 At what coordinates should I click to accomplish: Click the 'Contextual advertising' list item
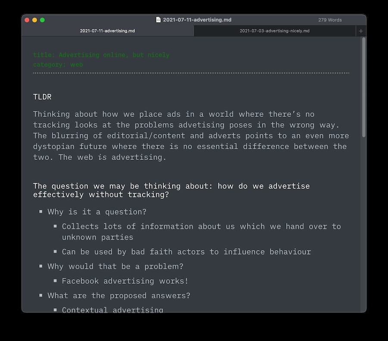[x=113, y=309]
